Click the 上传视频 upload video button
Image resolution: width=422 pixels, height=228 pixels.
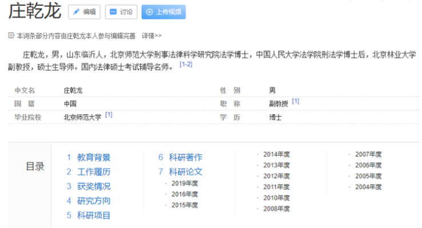[x=164, y=11]
